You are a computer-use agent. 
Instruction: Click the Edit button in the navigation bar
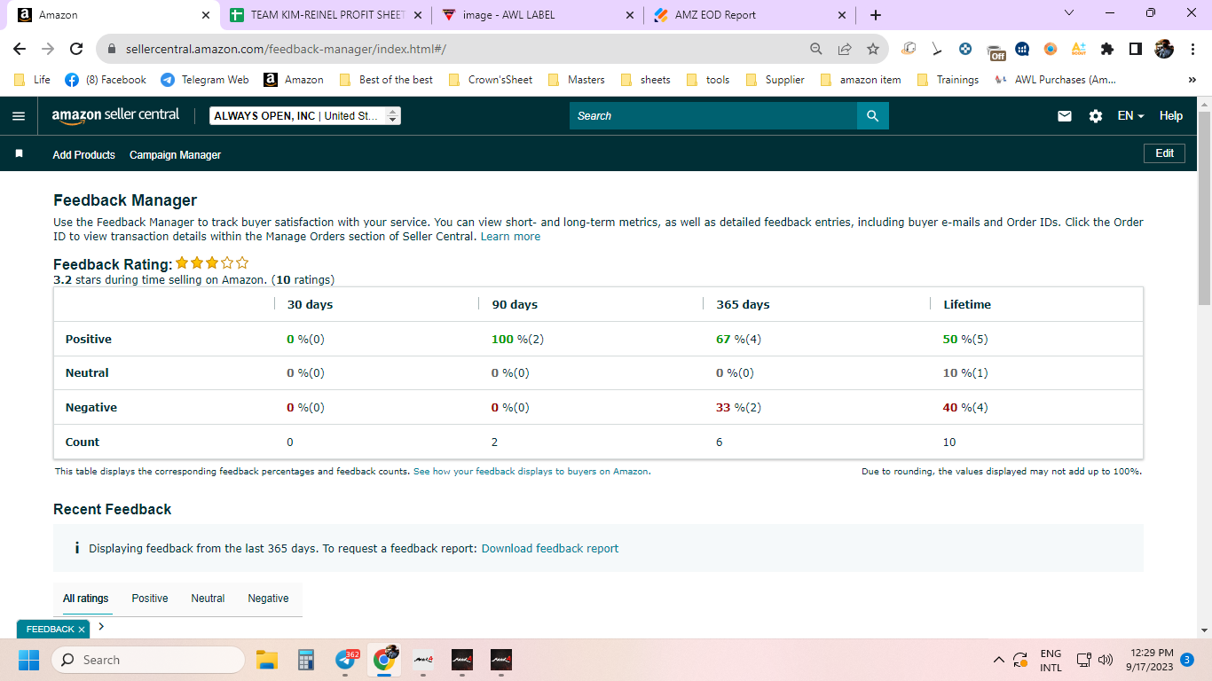pyautogui.click(x=1165, y=153)
